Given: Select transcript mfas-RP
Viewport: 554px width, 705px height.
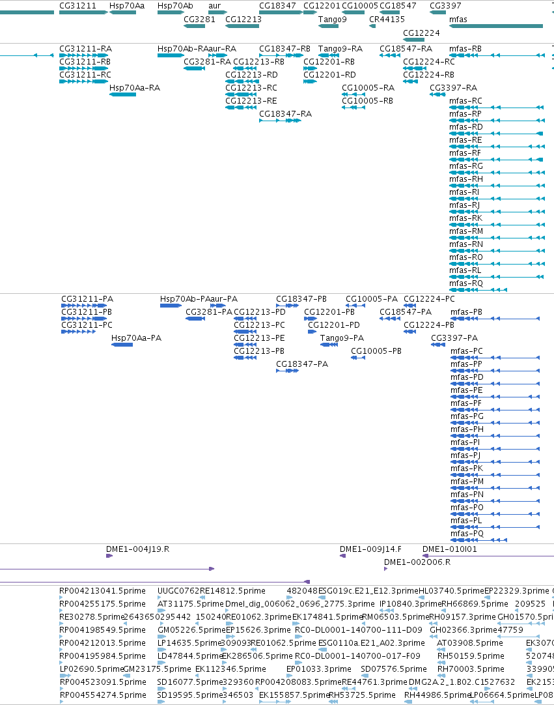Looking at the screenshot, I should (x=465, y=114).
